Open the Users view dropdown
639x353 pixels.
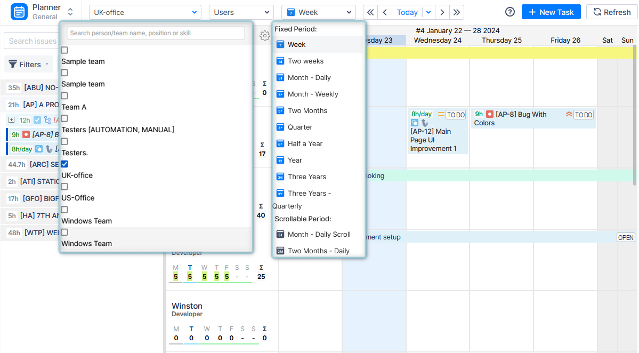[x=241, y=12]
